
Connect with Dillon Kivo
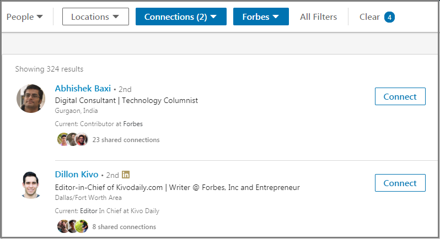click(400, 183)
